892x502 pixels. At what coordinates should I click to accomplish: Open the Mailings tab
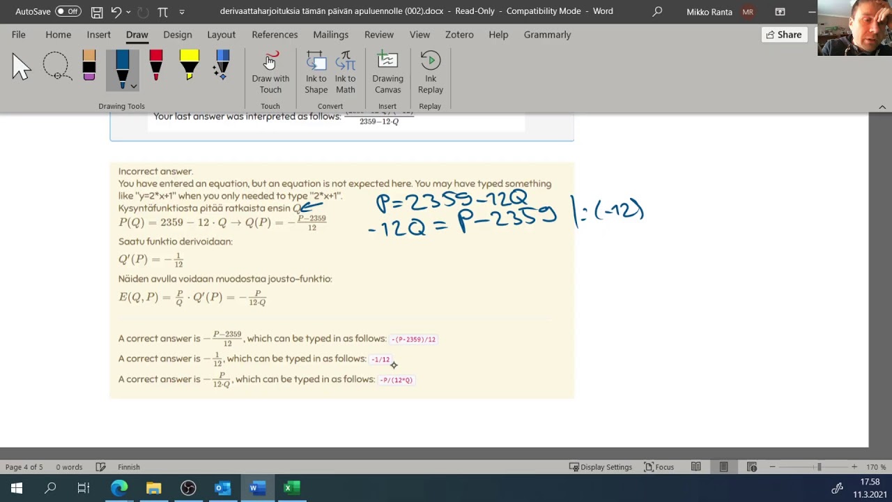click(x=331, y=34)
